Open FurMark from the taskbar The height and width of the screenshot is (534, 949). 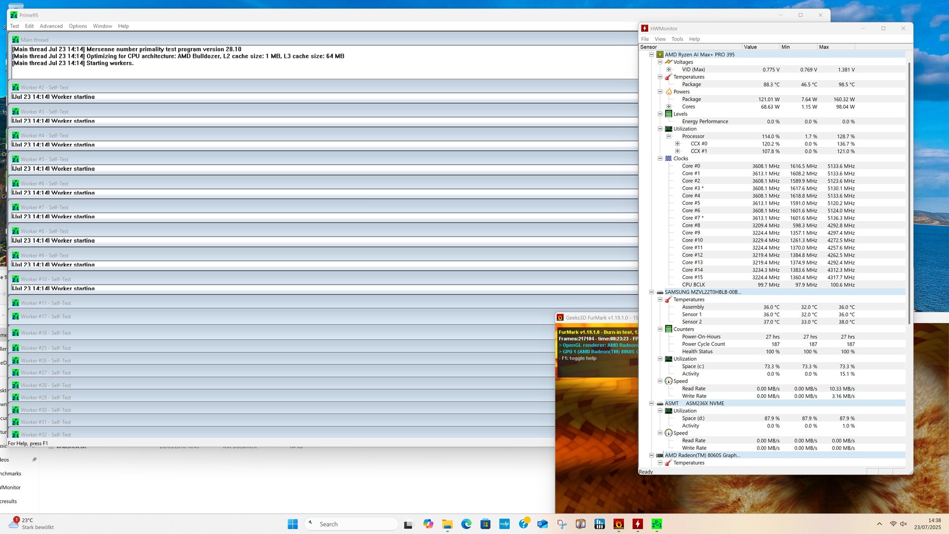[618, 524]
